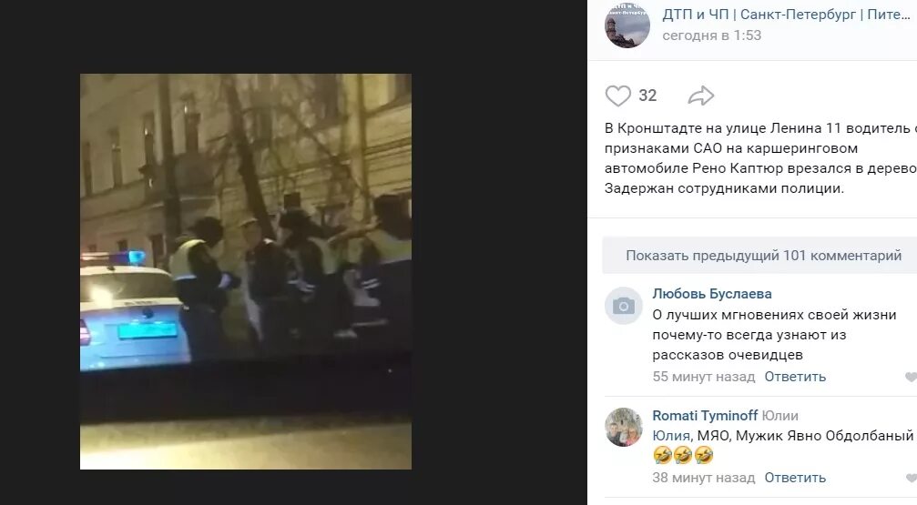Reply to Любовь Буслаева's comment
Image resolution: width=917 pixels, height=505 pixels.
pyautogui.click(x=795, y=377)
